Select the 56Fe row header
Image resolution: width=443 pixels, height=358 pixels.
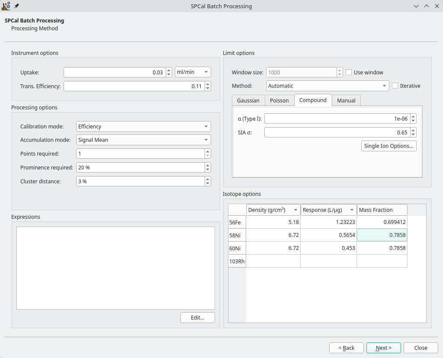click(x=237, y=222)
